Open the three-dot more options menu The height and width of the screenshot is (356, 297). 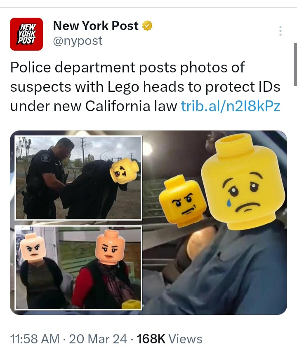pos(280,30)
